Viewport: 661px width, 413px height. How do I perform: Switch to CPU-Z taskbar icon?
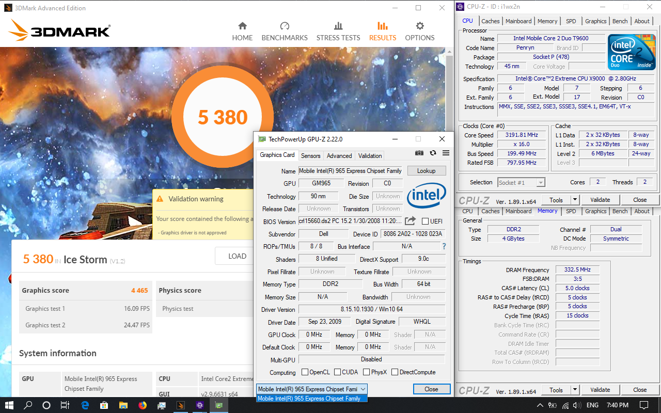click(200, 405)
